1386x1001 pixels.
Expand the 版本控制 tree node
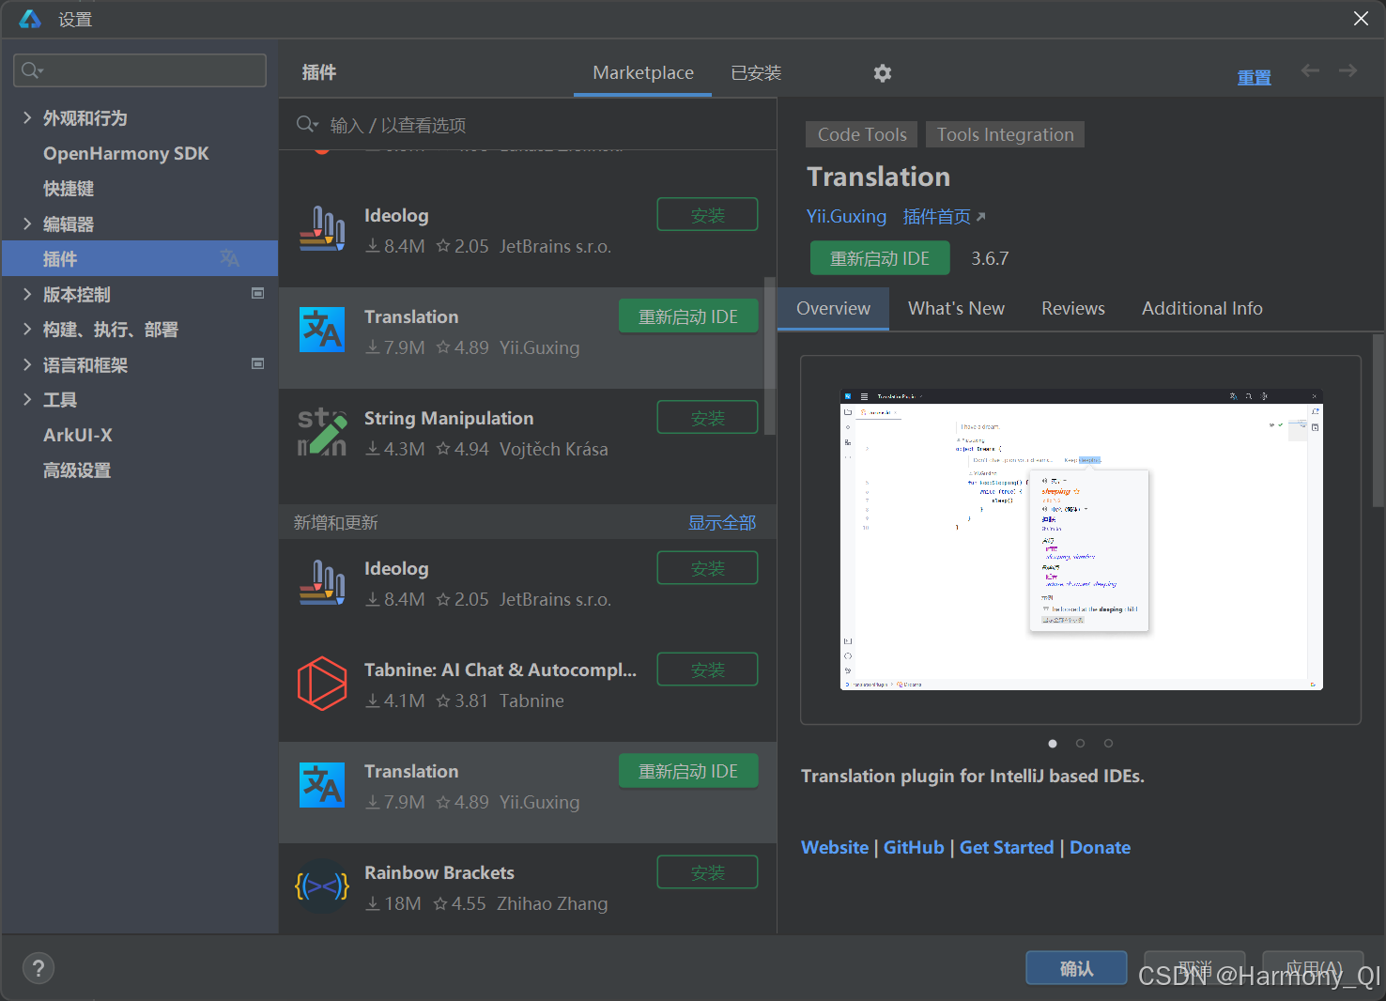pyautogui.click(x=27, y=294)
